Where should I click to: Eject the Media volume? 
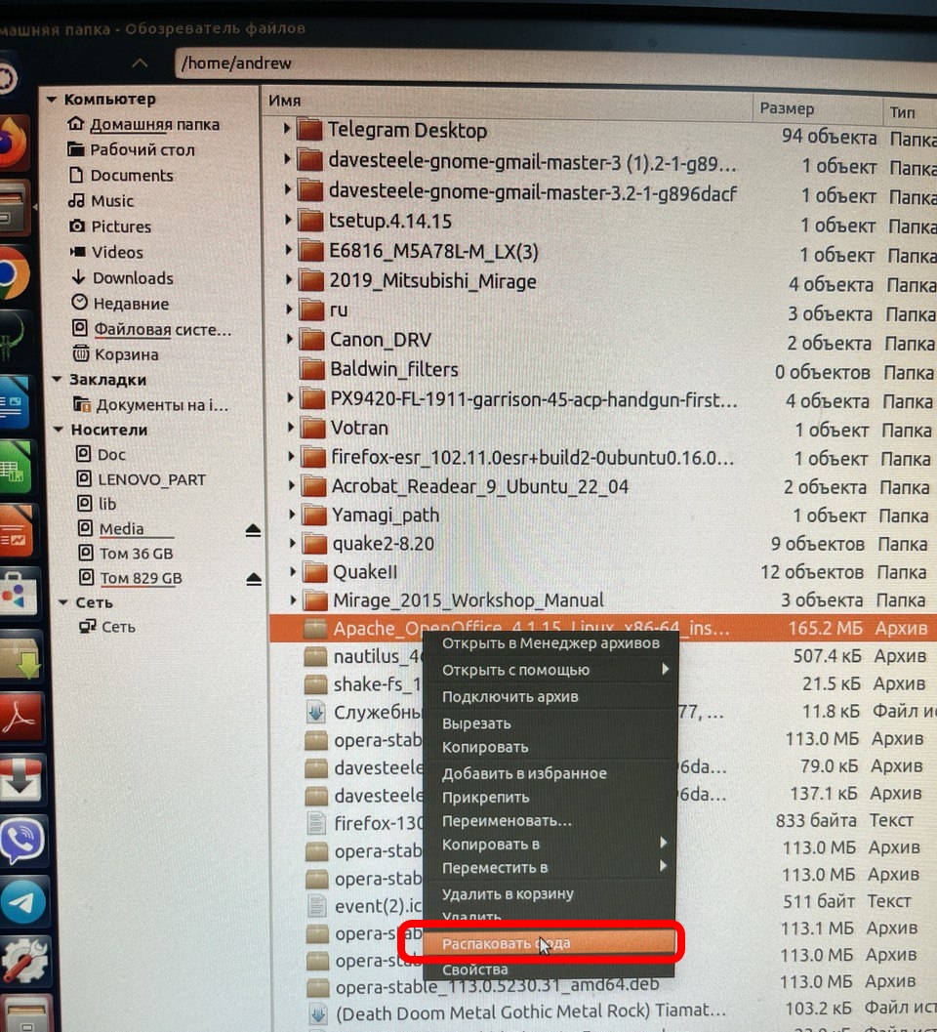(254, 530)
